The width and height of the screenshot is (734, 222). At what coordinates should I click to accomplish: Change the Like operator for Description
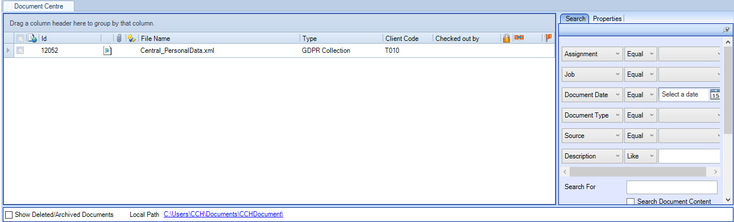640,156
